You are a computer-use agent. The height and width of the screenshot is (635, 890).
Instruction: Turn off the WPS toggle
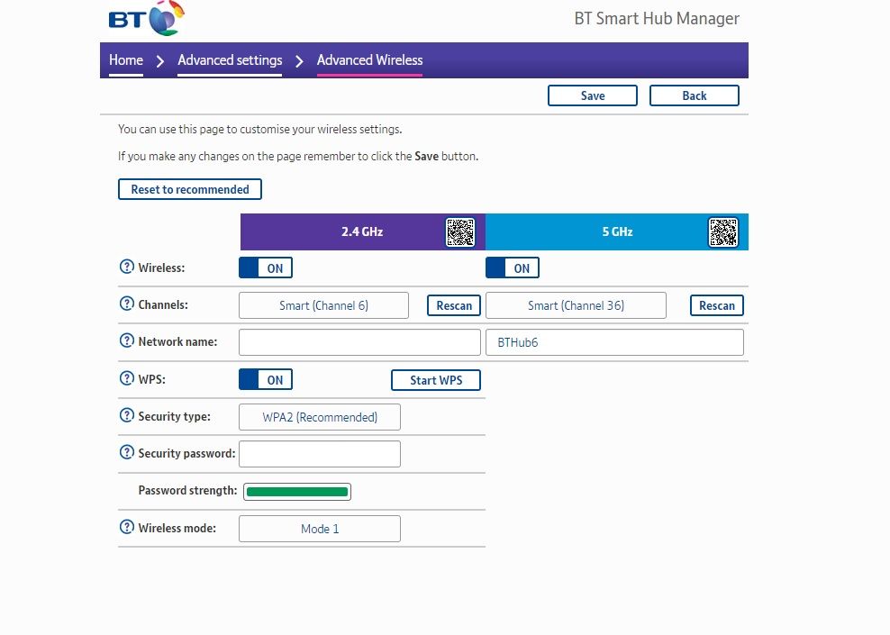(266, 380)
